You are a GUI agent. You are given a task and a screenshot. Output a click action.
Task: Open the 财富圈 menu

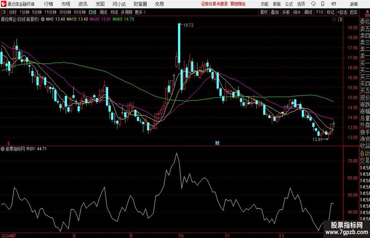[x=140, y=4]
